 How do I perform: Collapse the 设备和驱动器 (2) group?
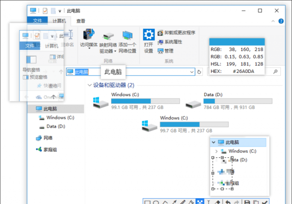(89, 85)
